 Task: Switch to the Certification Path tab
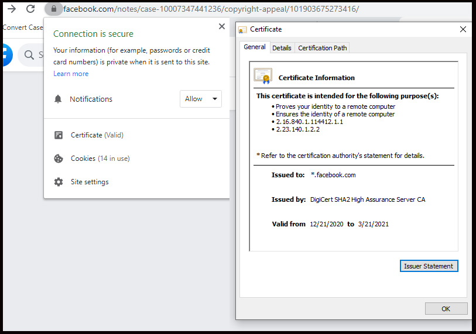point(323,48)
